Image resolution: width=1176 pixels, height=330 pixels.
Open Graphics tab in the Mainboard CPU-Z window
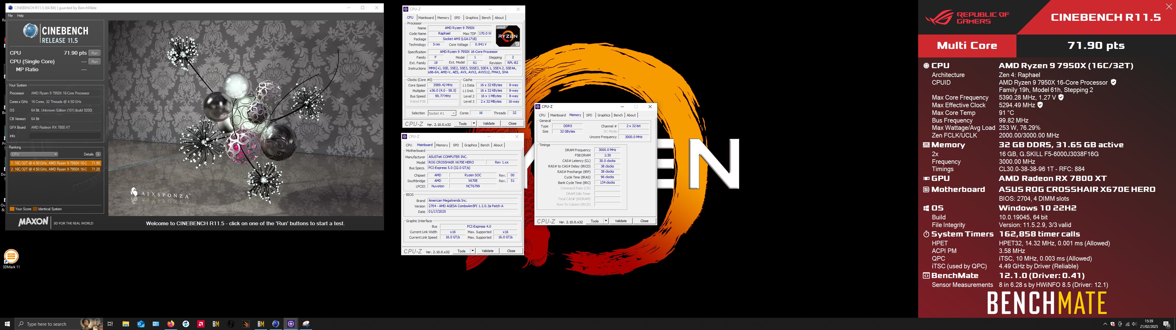(x=470, y=145)
